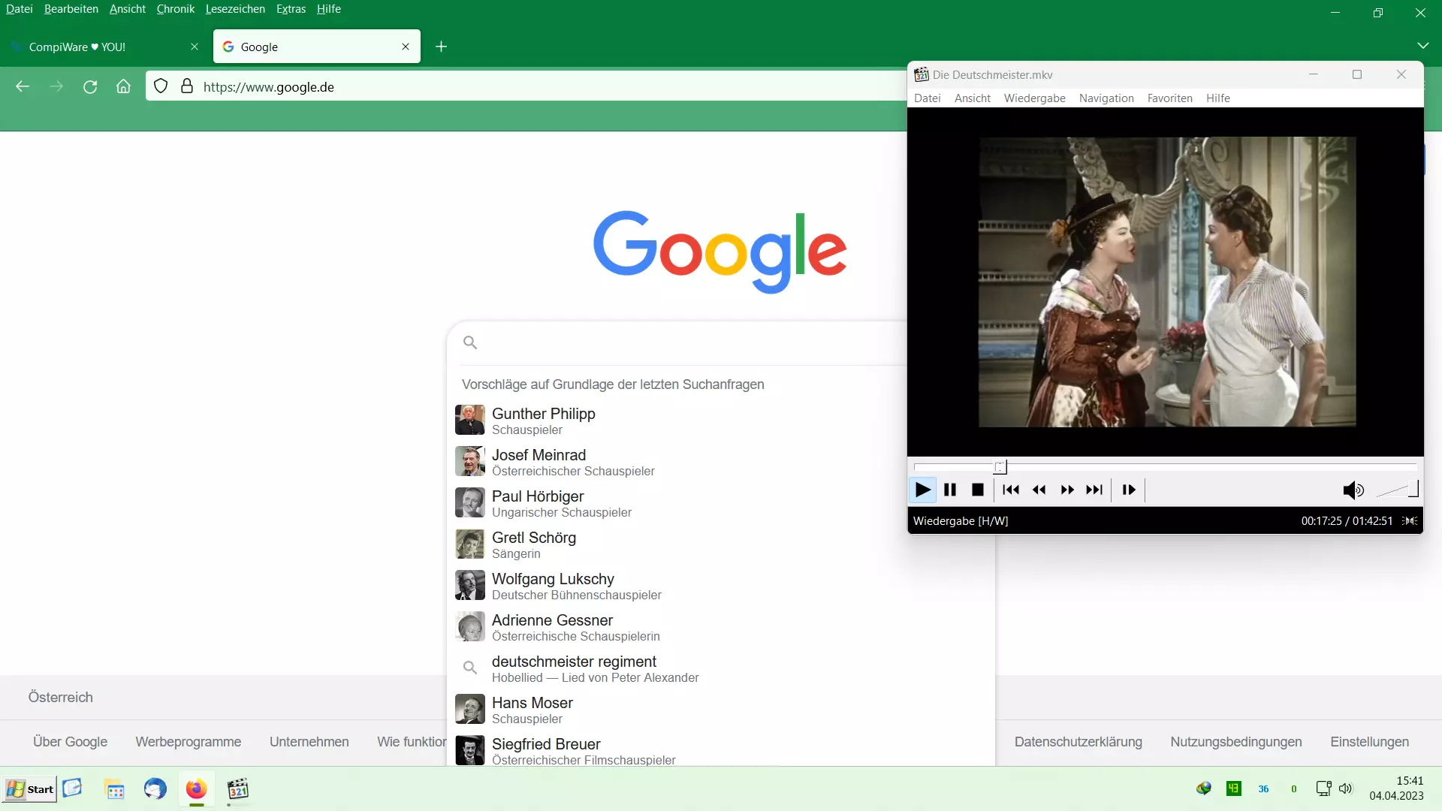
Task: Go forward in Firefox
Action: pos(56,86)
